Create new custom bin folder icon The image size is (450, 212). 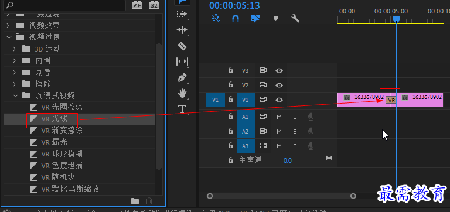point(135,201)
